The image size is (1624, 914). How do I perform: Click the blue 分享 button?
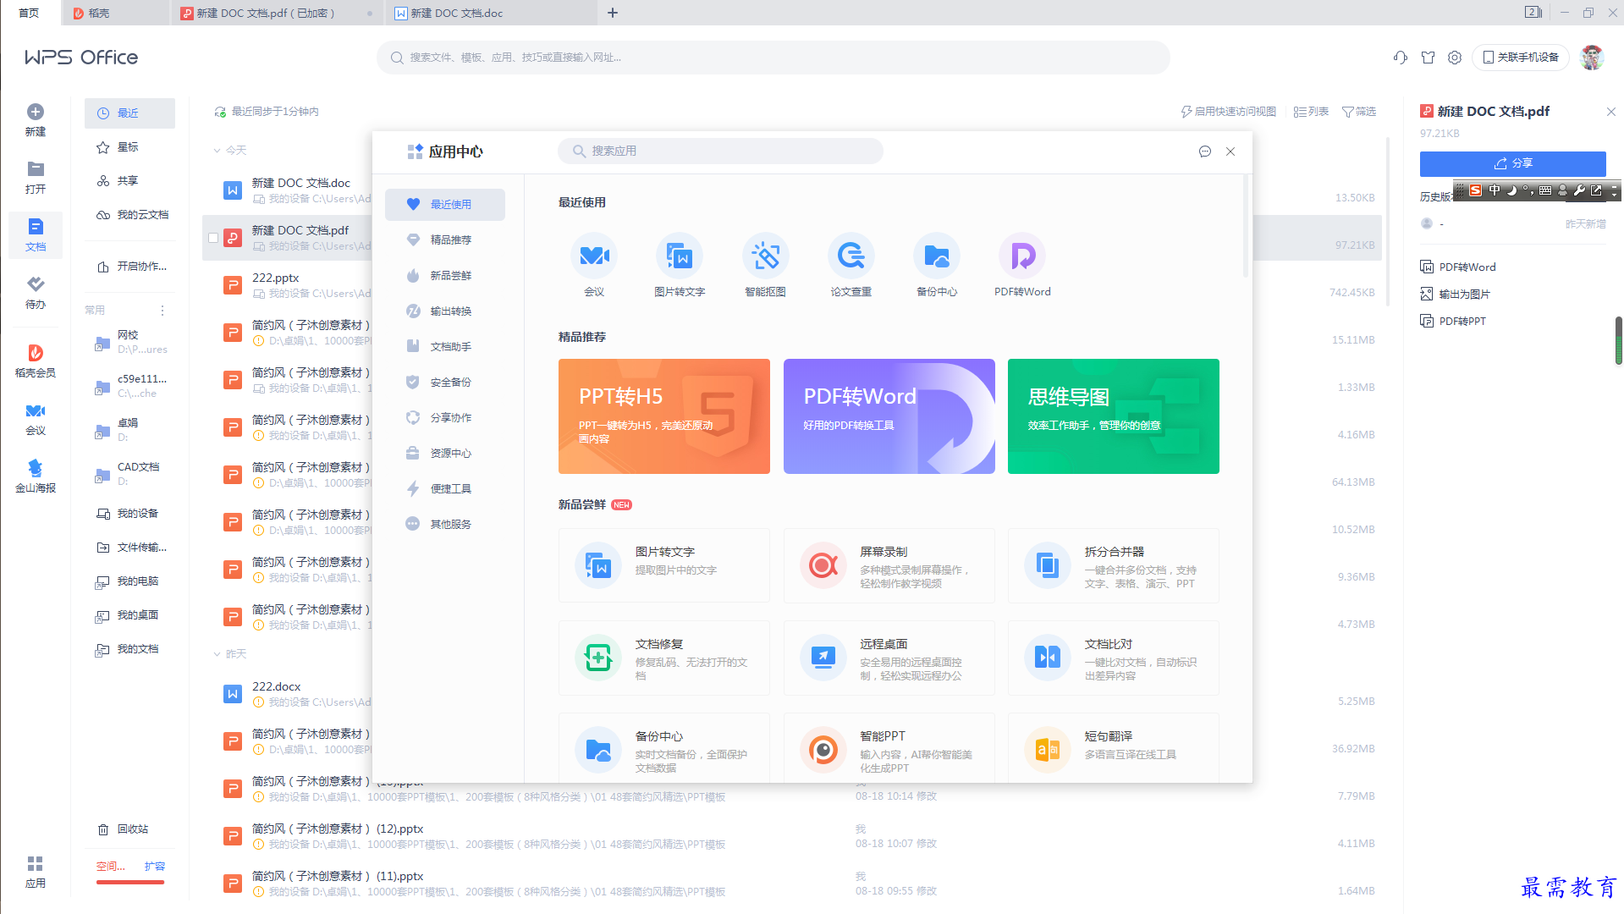(1512, 163)
